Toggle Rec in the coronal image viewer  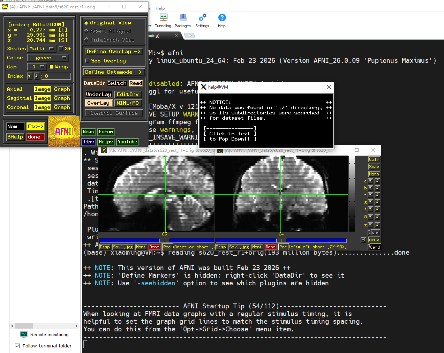pos(283,247)
